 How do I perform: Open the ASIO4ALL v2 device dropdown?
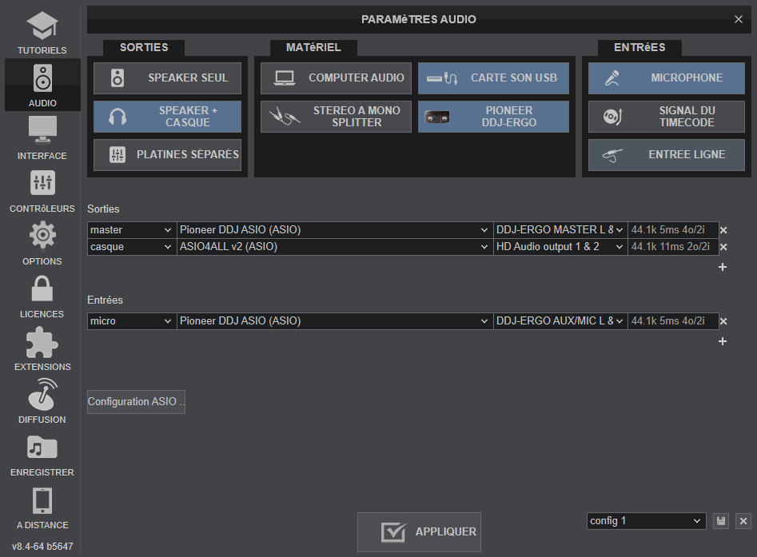(x=333, y=247)
